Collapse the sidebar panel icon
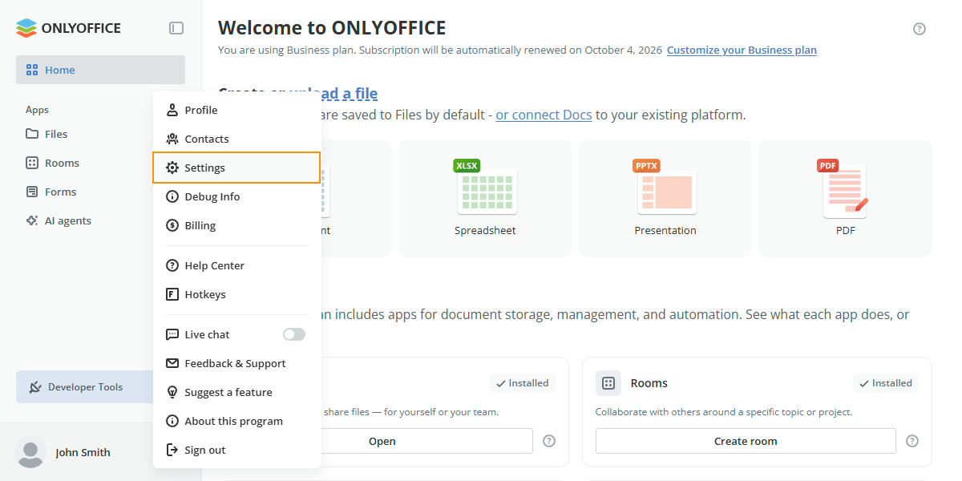Screen dimensions: 962x481 tap(176, 28)
